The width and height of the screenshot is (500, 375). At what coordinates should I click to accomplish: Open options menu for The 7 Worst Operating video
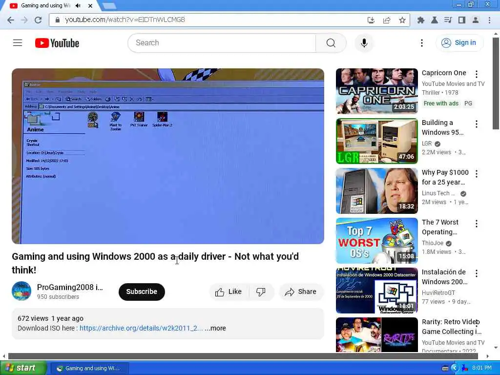pyautogui.click(x=477, y=224)
